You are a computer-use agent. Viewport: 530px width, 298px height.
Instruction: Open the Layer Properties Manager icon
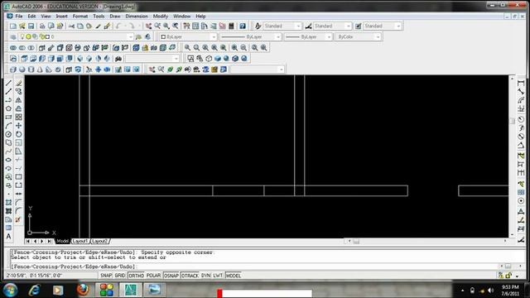coord(13,36)
